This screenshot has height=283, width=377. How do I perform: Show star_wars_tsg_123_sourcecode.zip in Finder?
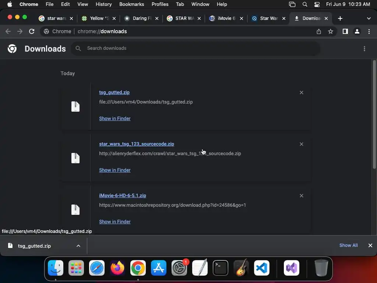click(x=115, y=170)
